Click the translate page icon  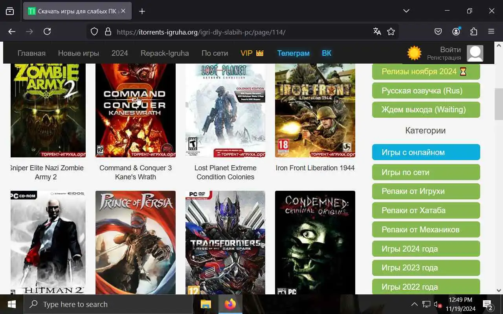pos(377,32)
